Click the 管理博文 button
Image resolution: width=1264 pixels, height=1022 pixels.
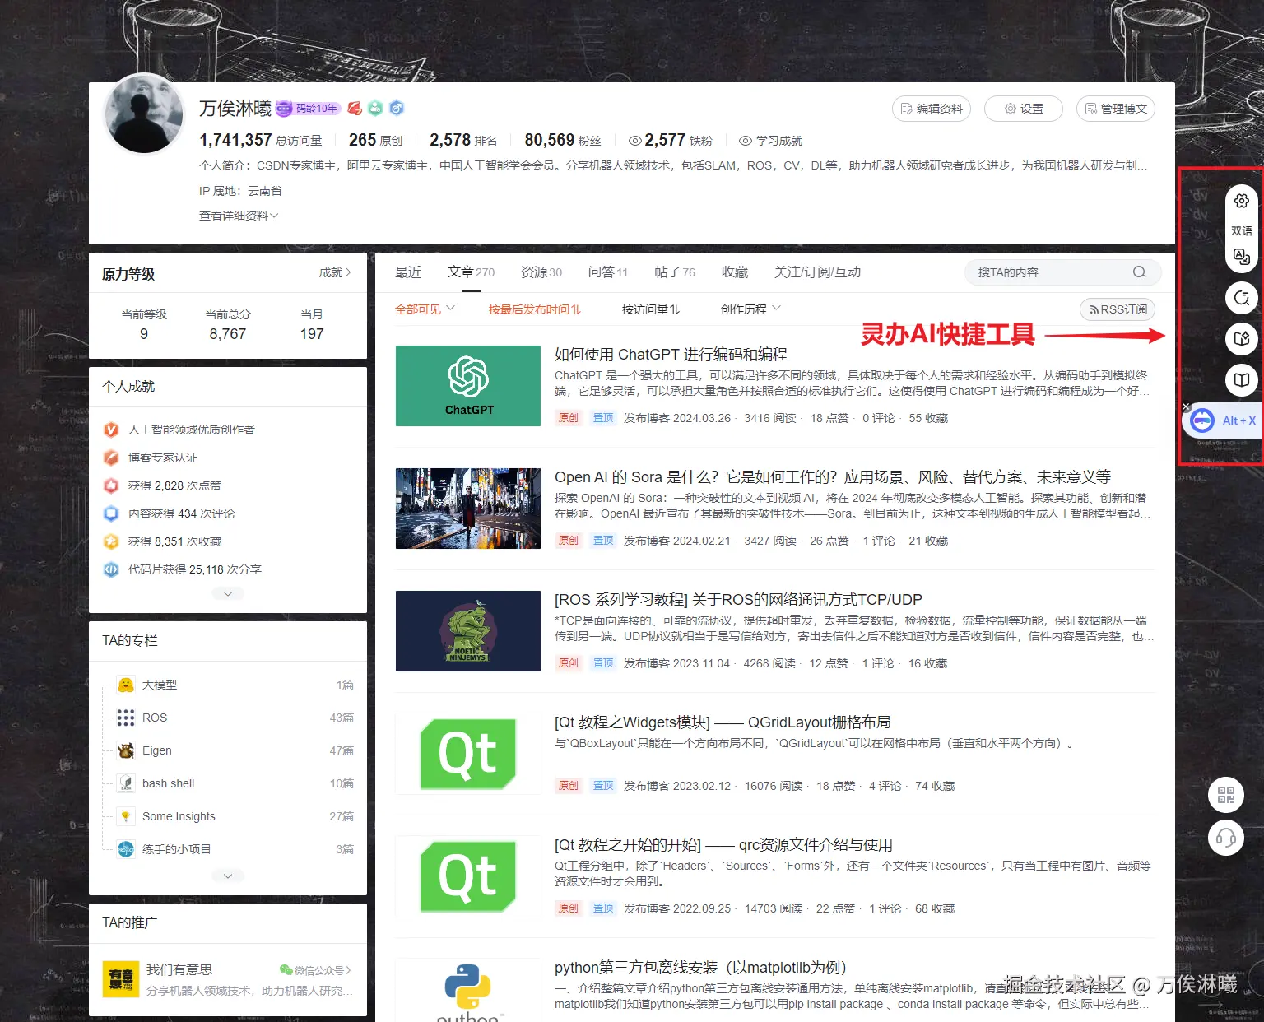click(1116, 109)
